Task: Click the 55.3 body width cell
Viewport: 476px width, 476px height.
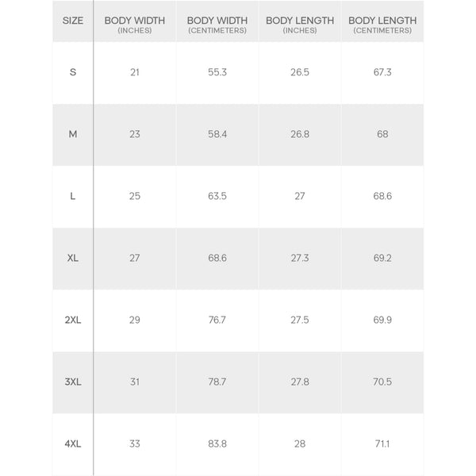Action: coord(217,72)
